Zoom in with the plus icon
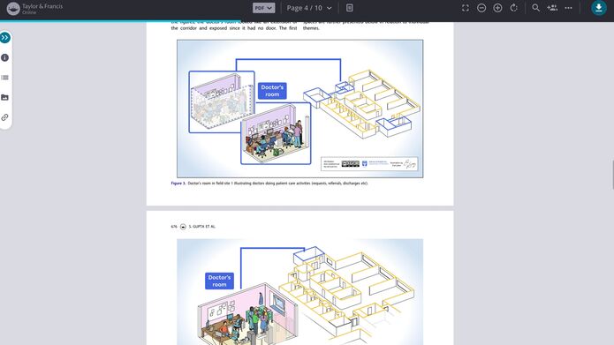 497,8
